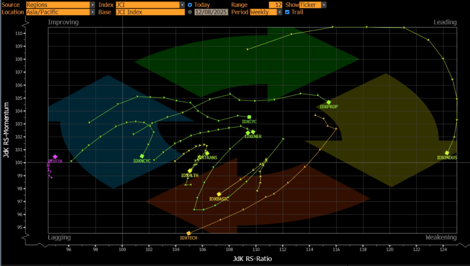This screenshot has width=470, height=266.
Task: Click the IDXTECH orange diamond marker
Action: click(189, 233)
